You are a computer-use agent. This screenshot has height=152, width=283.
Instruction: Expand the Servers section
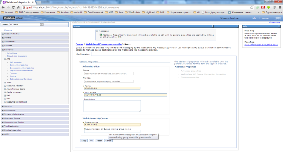[x=2, y=38]
